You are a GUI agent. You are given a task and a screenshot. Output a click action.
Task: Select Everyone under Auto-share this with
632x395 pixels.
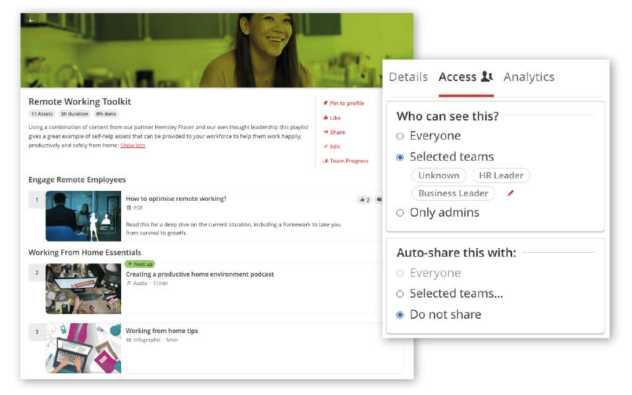tap(400, 273)
